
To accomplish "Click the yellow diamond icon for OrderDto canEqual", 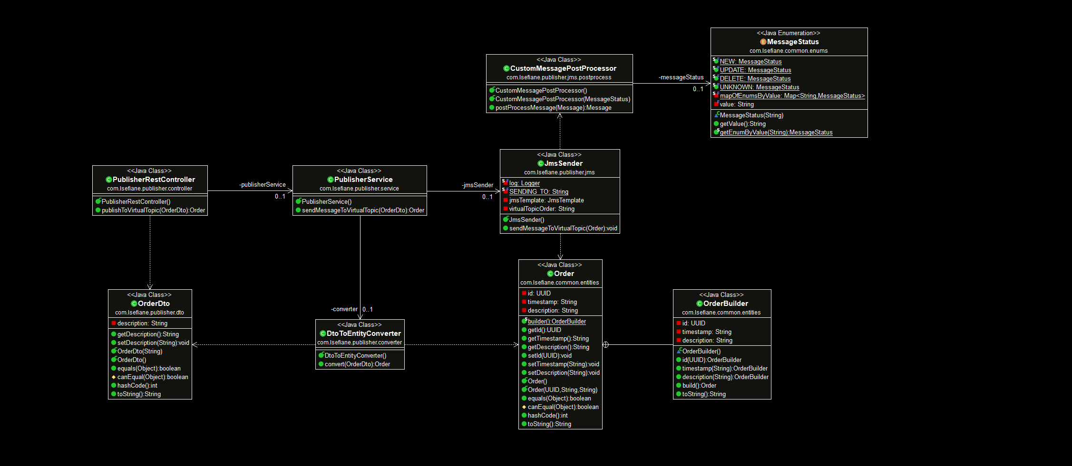I will [x=114, y=377].
